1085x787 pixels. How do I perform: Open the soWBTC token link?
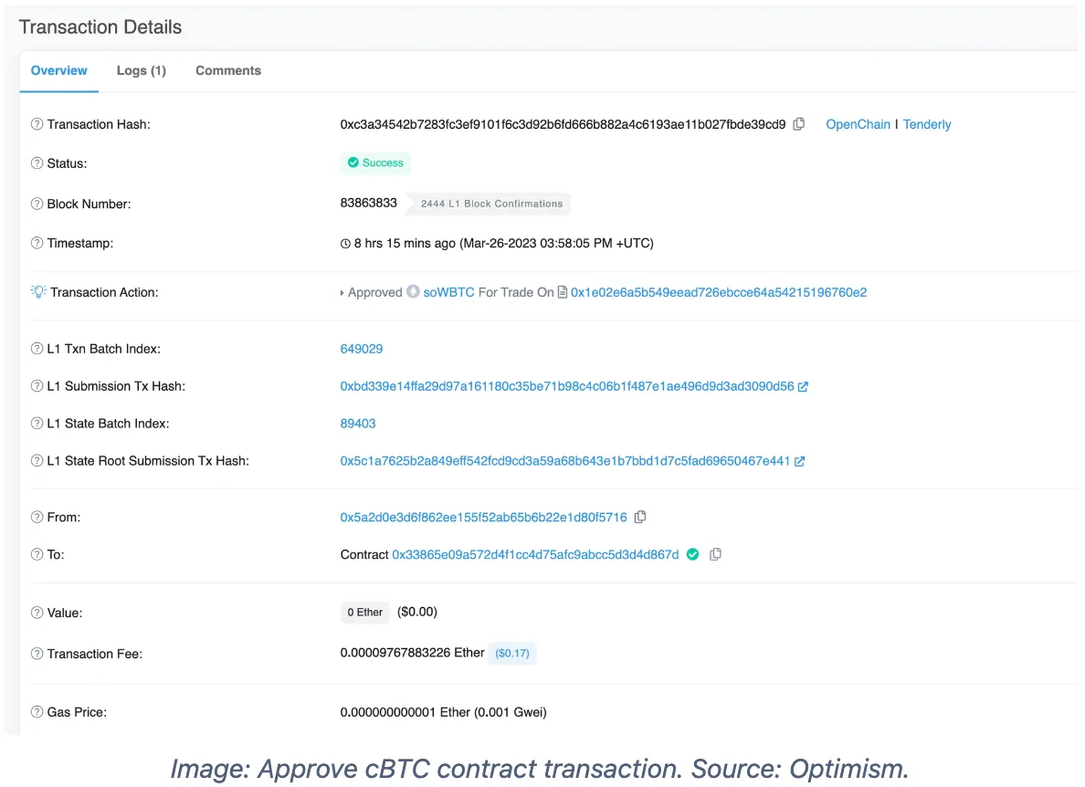coord(449,292)
